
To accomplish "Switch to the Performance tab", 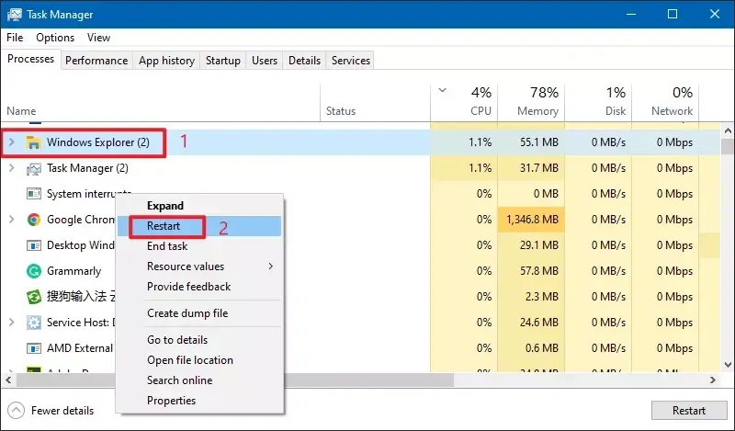I will coord(96,61).
